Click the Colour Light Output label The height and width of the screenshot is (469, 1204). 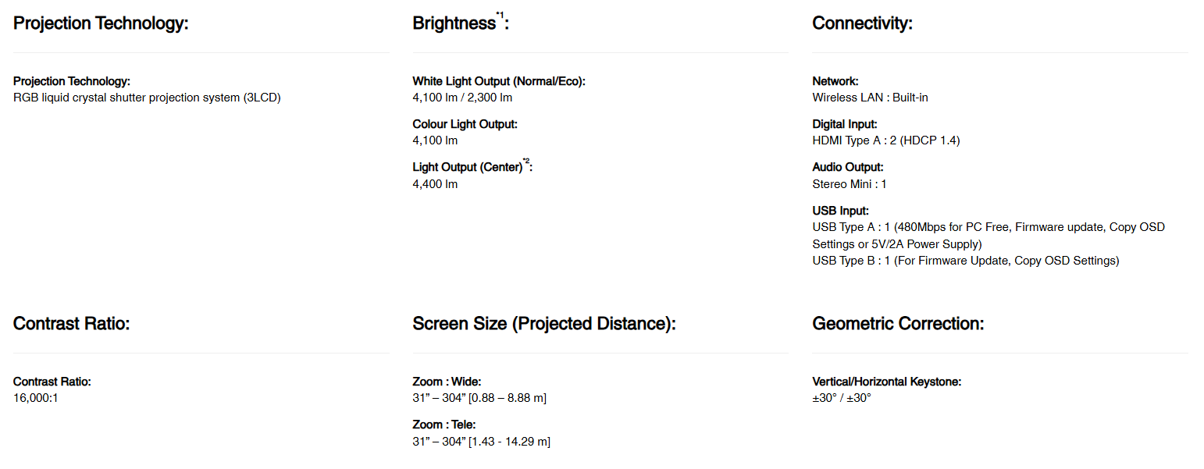click(x=465, y=124)
